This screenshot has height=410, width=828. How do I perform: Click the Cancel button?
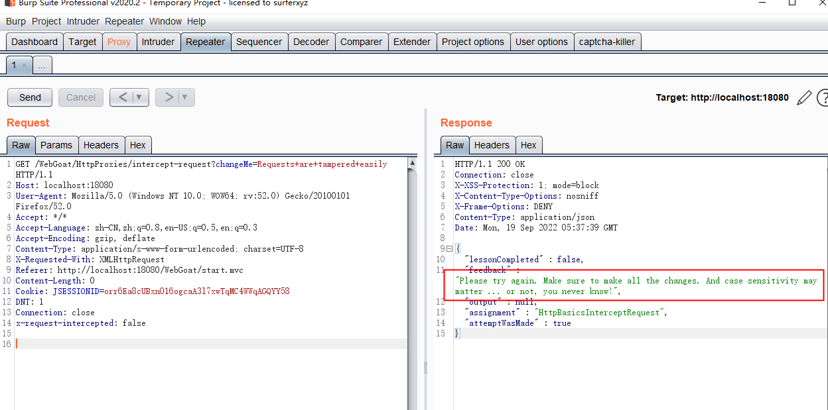[81, 97]
